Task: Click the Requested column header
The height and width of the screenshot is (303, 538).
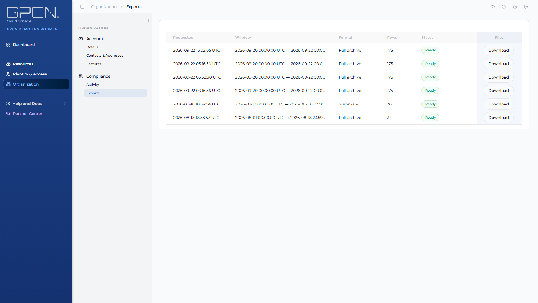Action: click(x=183, y=38)
